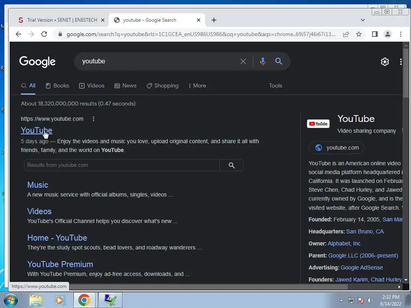The width and height of the screenshot is (411, 308).
Task: Open the Chrome side panel icon
Action: 375,34
